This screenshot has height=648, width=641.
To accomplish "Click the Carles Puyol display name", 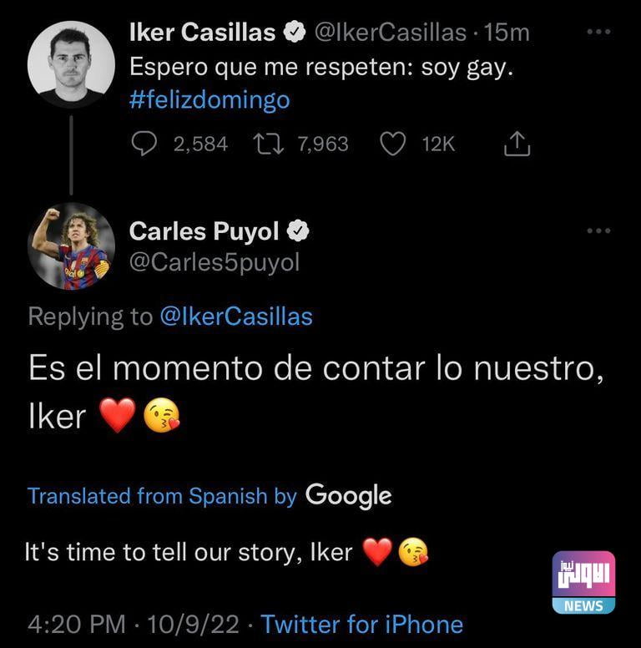I will click(x=204, y=231).
